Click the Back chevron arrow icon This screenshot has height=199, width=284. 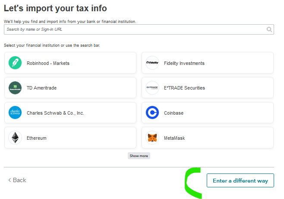coord(9,180)
